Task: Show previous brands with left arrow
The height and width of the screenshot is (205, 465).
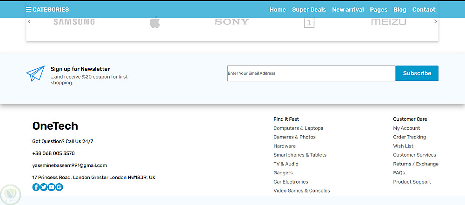Action: 29,21
